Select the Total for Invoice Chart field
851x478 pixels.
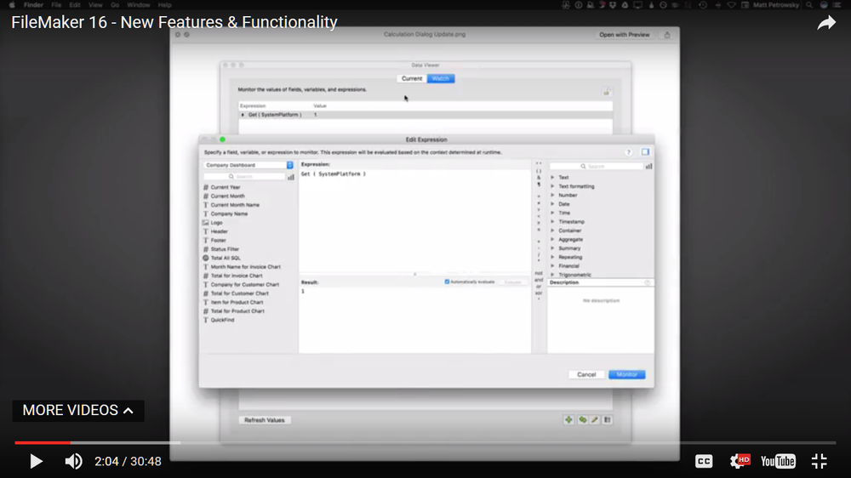(236, 276)
